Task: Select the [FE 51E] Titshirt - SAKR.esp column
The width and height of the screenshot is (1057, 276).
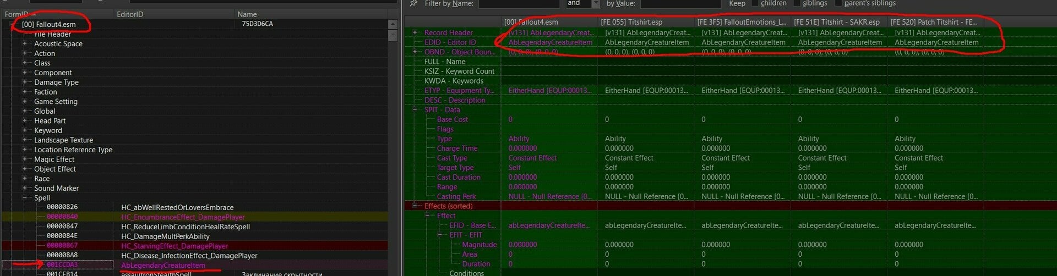Action: click(839, 22)
